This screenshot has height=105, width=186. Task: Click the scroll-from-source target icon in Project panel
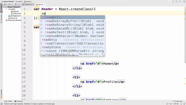point(9,4)
